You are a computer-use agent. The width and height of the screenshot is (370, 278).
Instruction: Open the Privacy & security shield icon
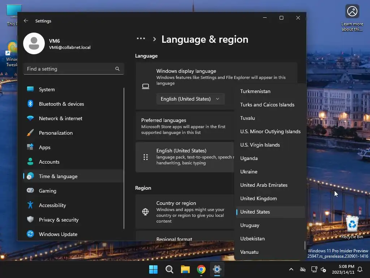[x=30, y=219]
